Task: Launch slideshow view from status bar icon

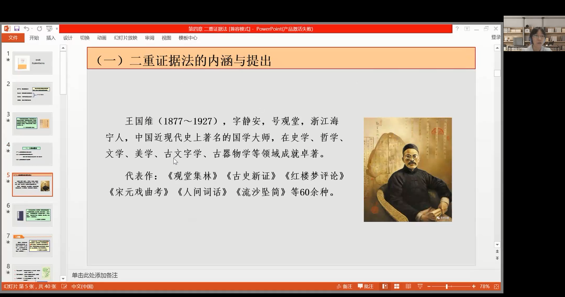Action: [420, 286]
